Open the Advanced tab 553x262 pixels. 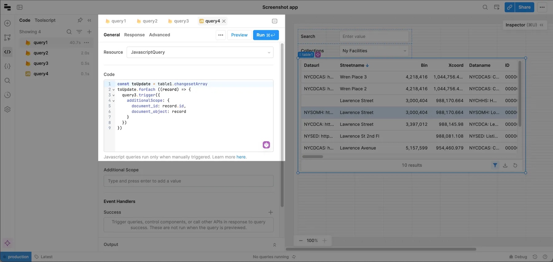point(159,35)
